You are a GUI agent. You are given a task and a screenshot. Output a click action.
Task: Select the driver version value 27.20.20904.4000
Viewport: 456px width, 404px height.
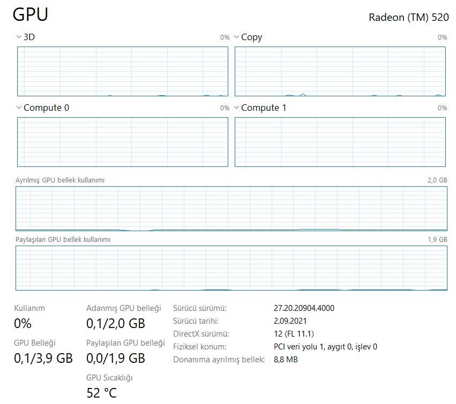tap(304, 308)
